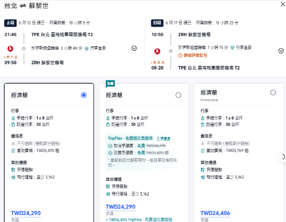The height and width of the screenshot is (222, 286).
Task: Click the short transfer time warning icon
Action: point(180,55)
